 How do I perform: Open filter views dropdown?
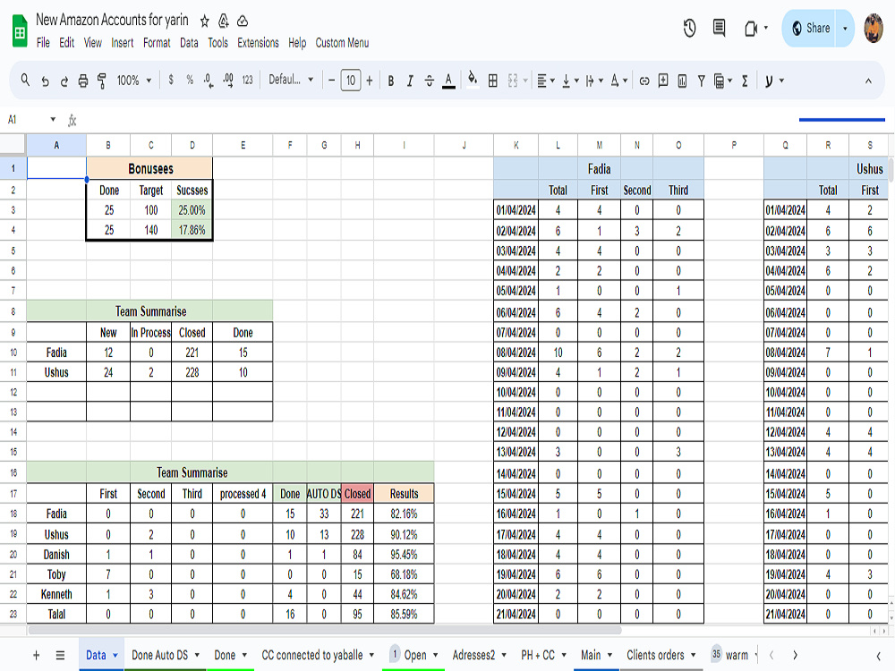(722, 81)
